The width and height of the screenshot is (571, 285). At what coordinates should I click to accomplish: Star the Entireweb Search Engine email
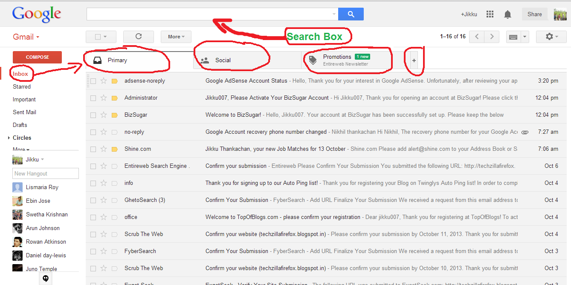104,166
